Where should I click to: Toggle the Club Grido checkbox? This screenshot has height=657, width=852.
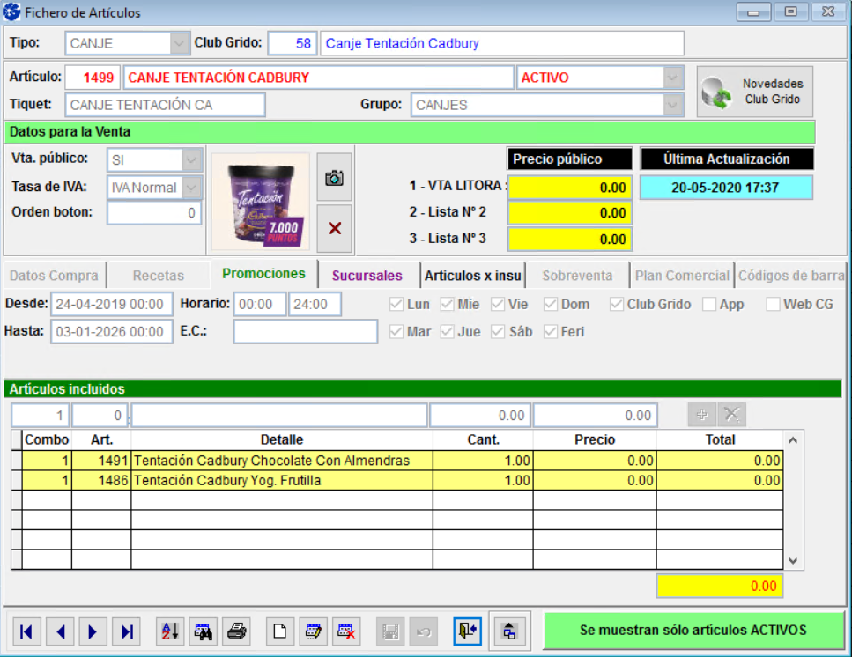(x=616, y=304)
